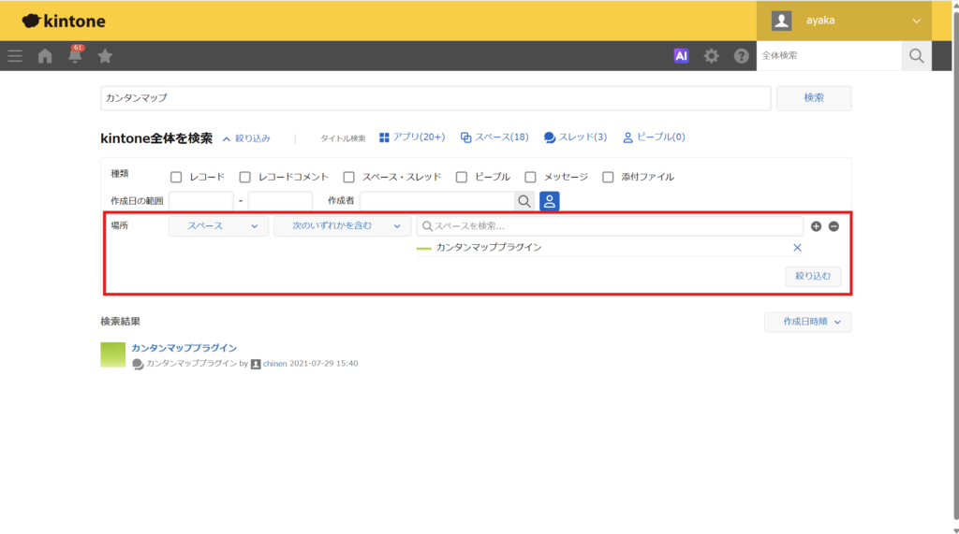
Task: Open the chinen user profile link
Action: coord(274,364)
